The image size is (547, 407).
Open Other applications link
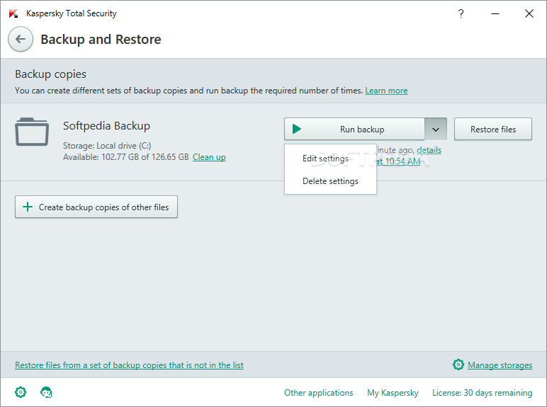pyautogui.click(x=319, y=392)
